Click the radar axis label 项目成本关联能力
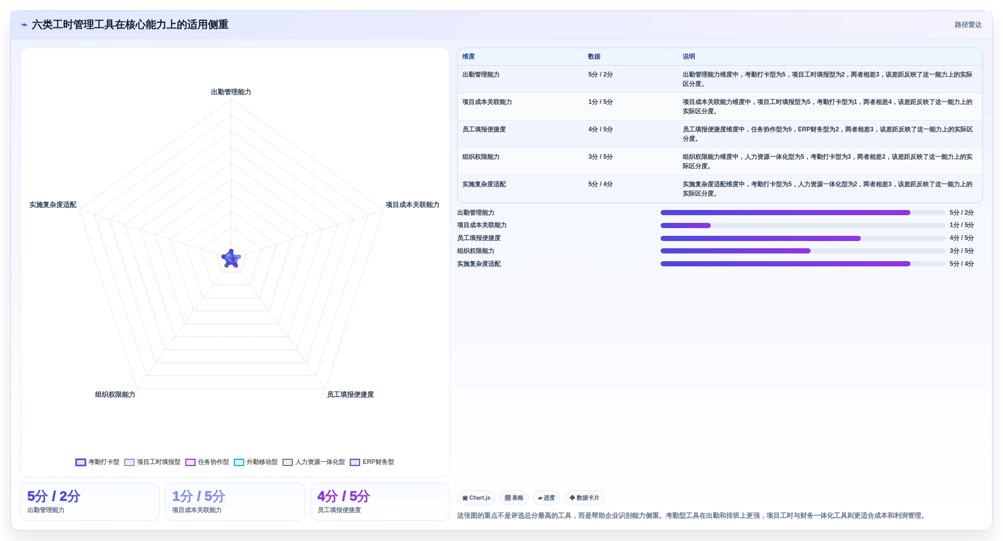 point(412,205)
